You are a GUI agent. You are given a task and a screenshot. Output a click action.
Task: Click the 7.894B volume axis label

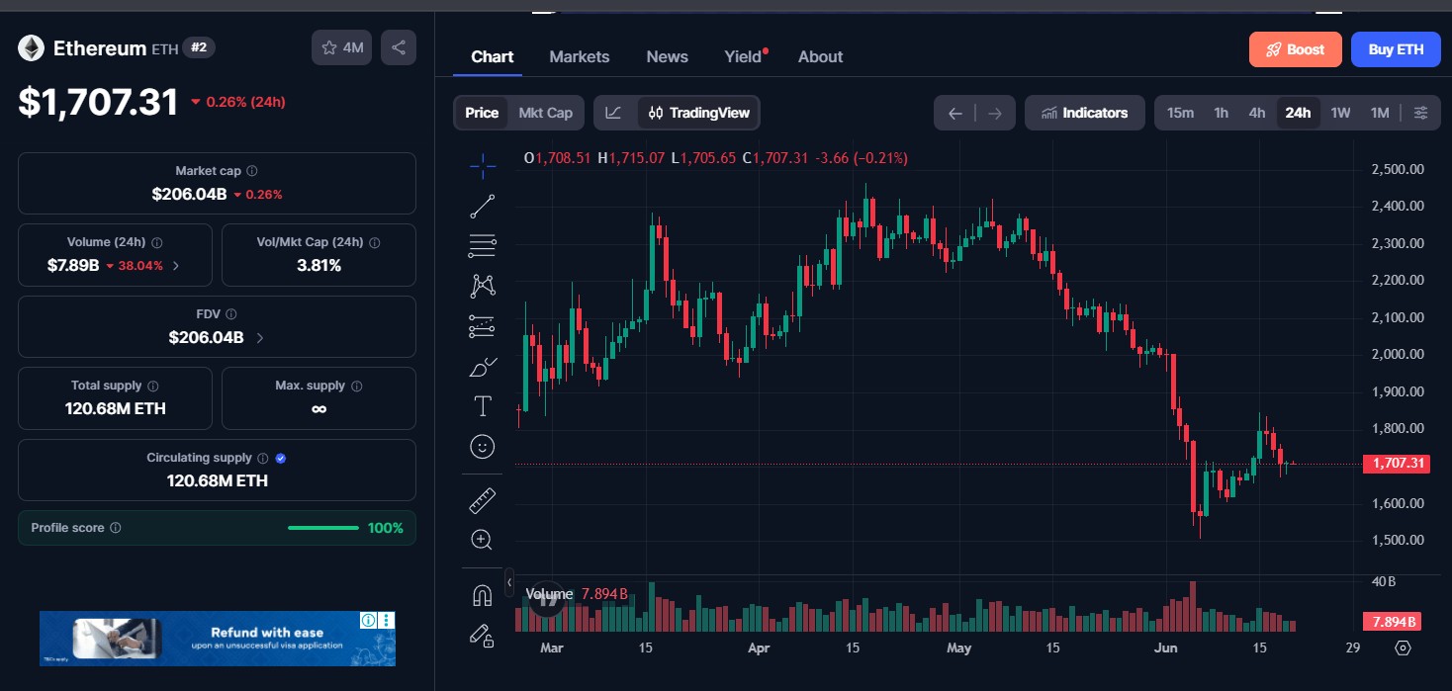click(x=1392, y=622)
